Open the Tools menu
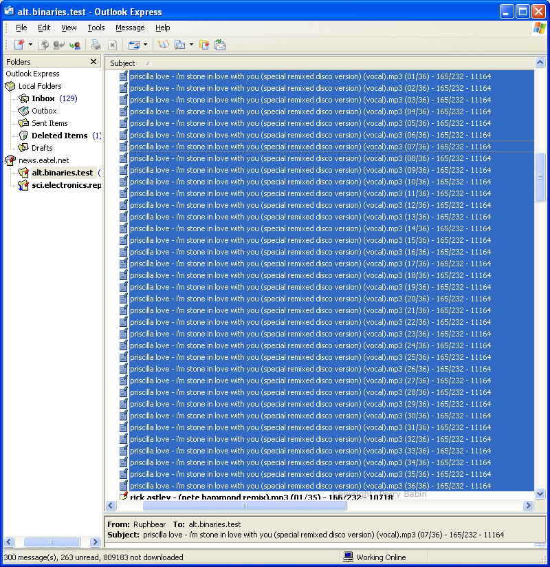550x567 pixels. [x=96, y=28]
